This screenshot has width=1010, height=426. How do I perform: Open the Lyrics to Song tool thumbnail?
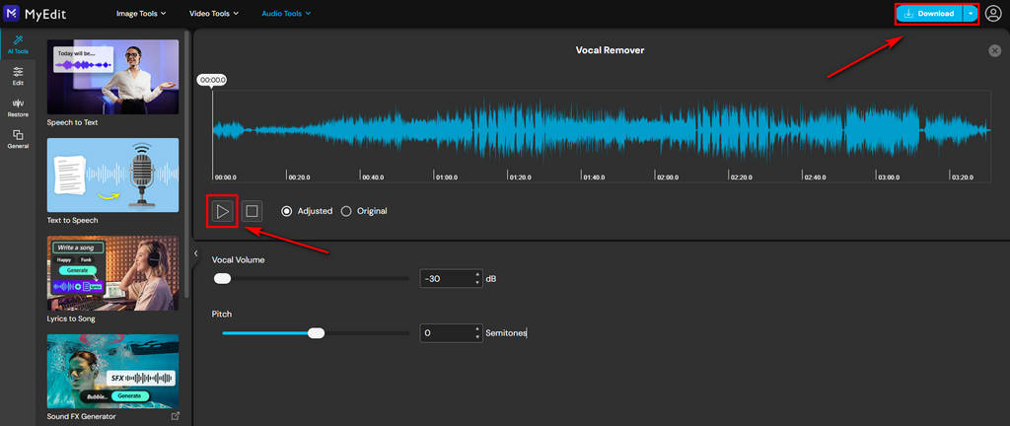point(112,273)
